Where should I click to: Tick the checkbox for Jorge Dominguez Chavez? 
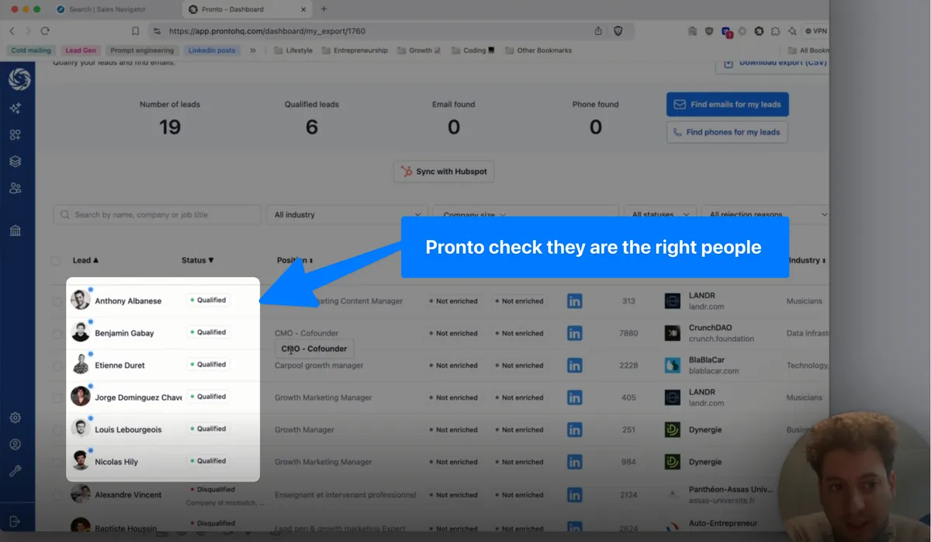click(57, 398)
